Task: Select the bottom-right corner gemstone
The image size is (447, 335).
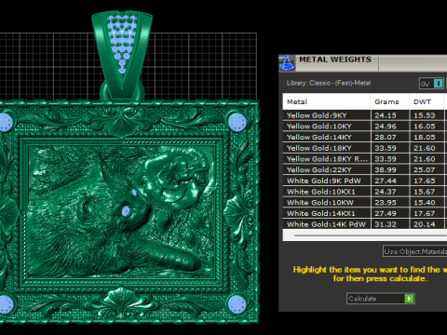Action: [237, 304]
